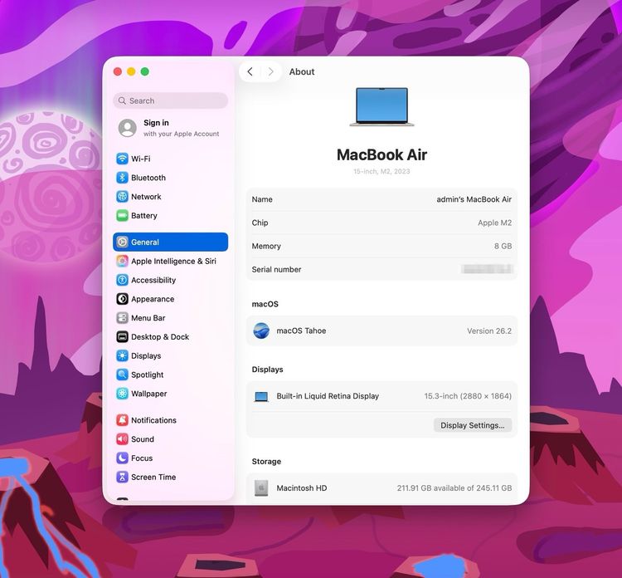Click the macOS Tahoe label

click(x=301, y=331)
